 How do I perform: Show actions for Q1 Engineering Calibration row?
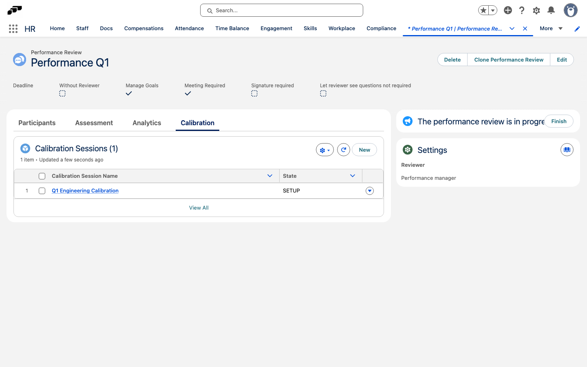370,191
